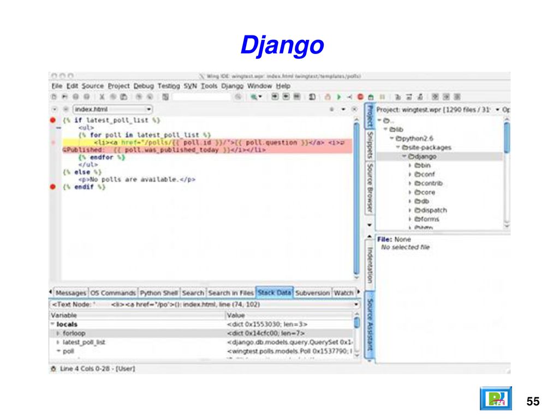This screenshot has width=559, height=419.
Task: Expand the dispatch folder
Action: point(410,210)
